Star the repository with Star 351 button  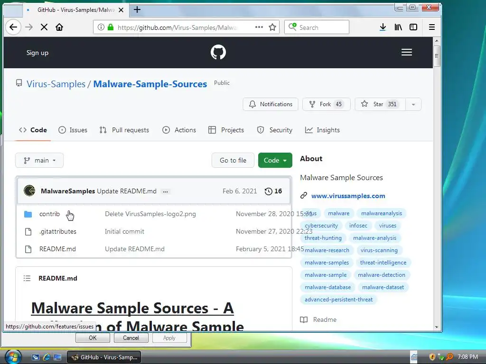(380, 104)
